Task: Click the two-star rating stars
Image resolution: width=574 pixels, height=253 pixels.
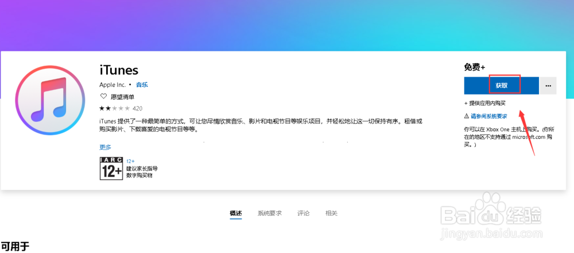Action: (x=114, y=108)
